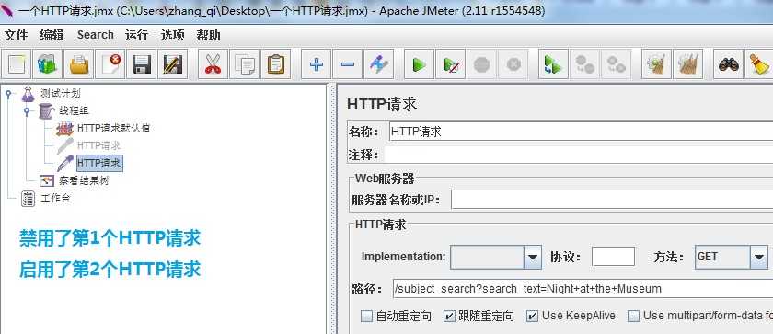Select the disabled greyed HTTP请求 tree item
The width and height of the screenshot is (773, 334).
click(98, 145)
